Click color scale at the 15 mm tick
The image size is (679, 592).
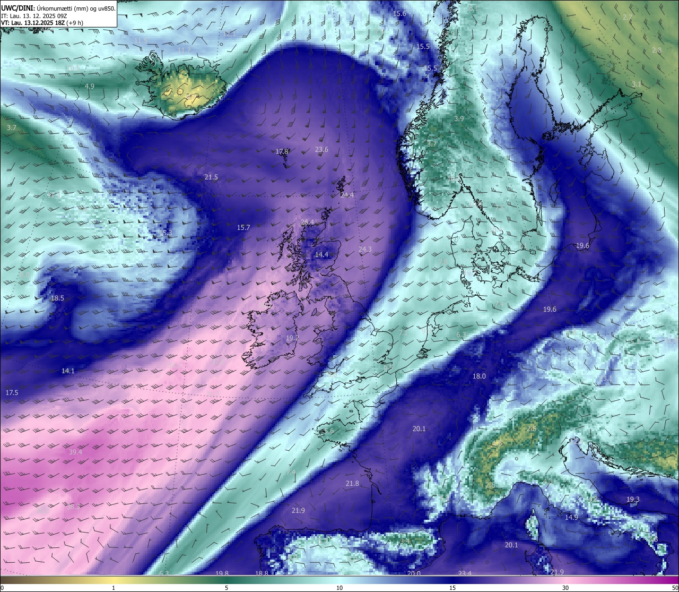pos(452,580)
